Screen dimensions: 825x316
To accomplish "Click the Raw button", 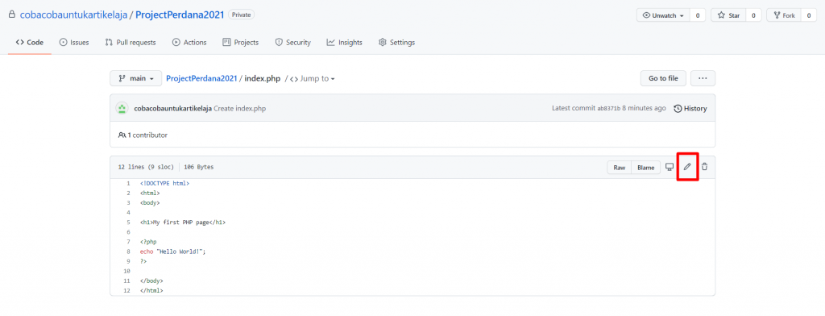I will coord(620,168).
